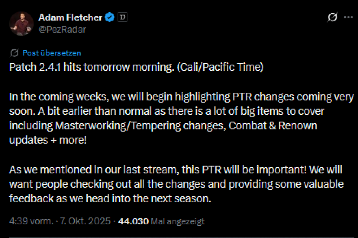358x238 pixels.
Task: Click the (Cali/Pacific Time) text
Action: pyautogui.click(x=220, y=67)
